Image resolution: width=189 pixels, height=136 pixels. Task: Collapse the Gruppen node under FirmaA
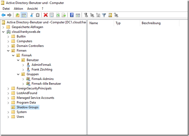18,74
